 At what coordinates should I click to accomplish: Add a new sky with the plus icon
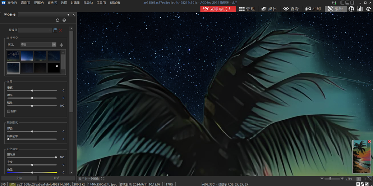61,45
